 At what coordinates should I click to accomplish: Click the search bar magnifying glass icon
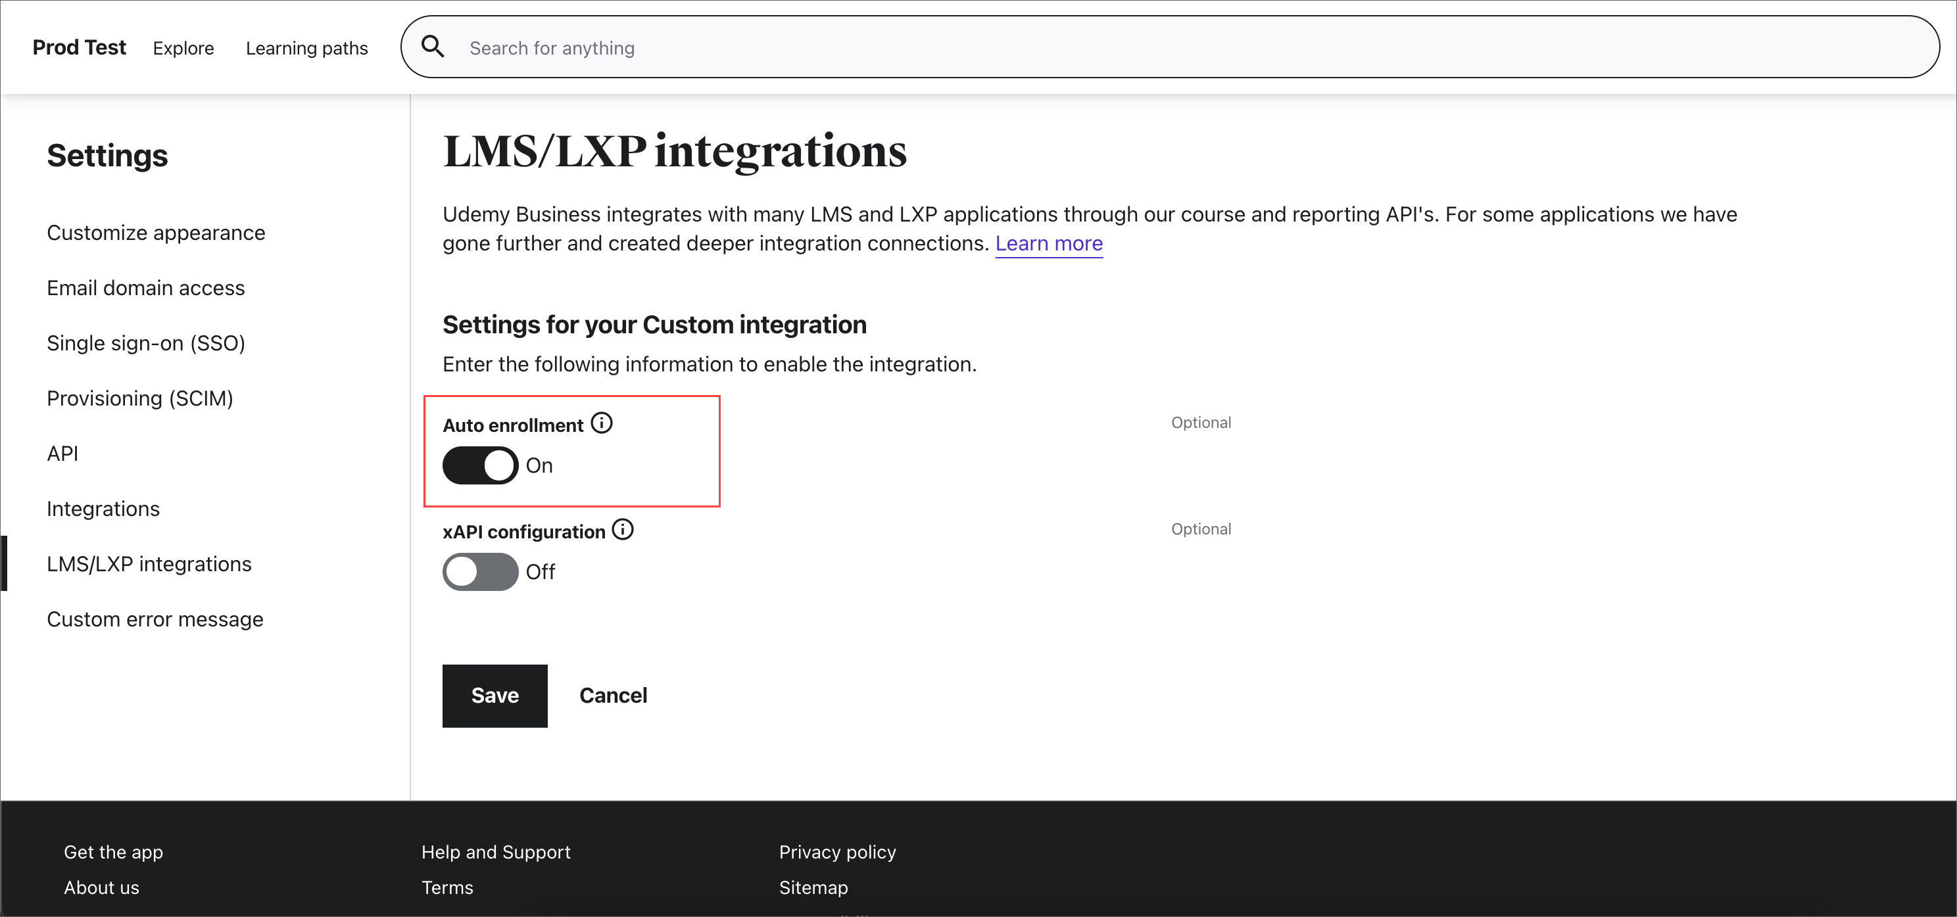click(x=433, y=46)
